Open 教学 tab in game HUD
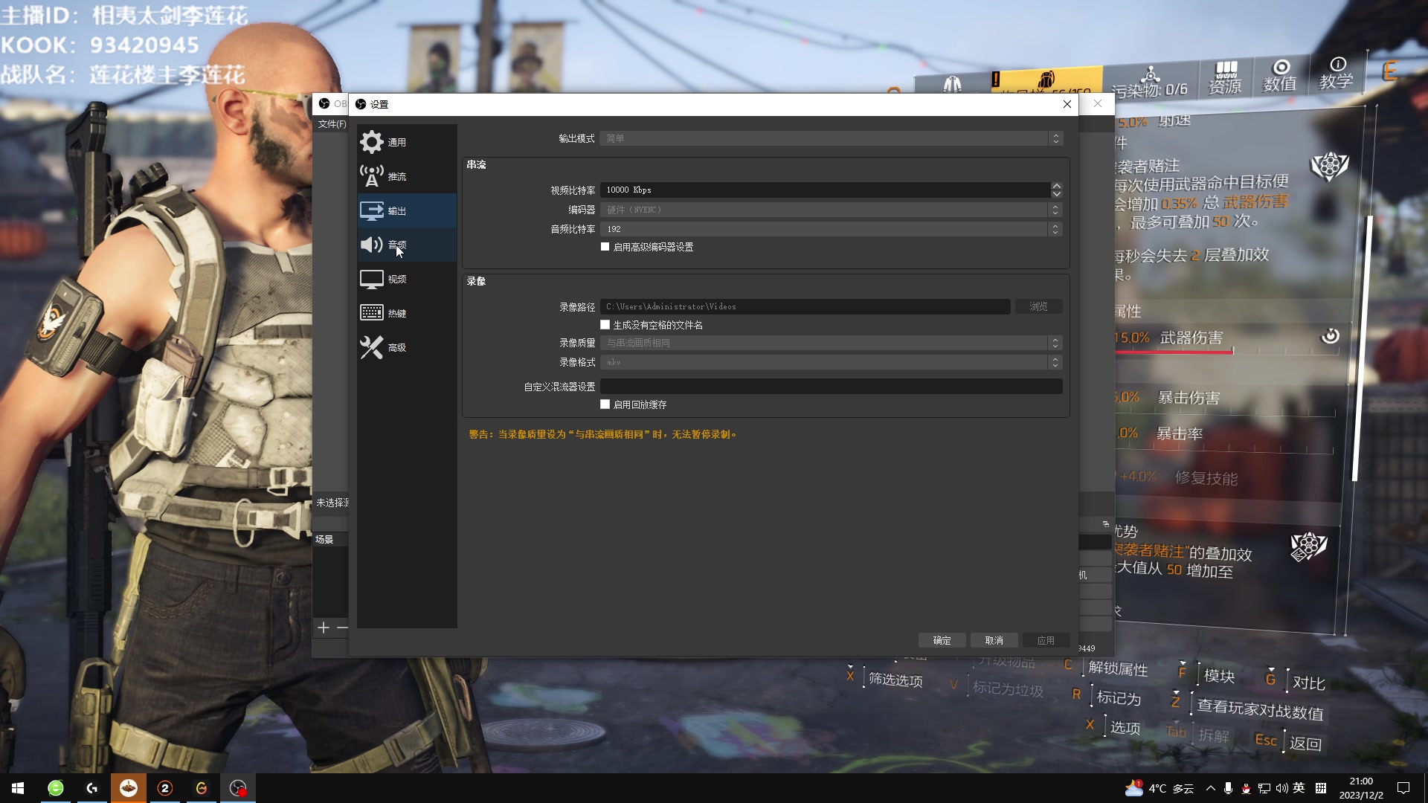The height and width of the screenshot is (803, 1428). [1336, 73]
